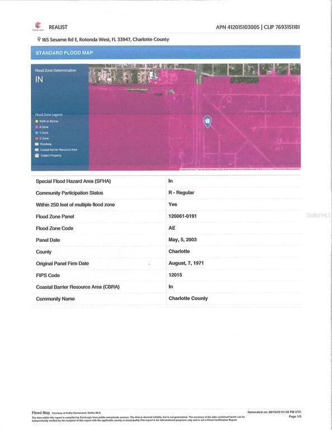Click the Flood Zone Code AE value
Viewport: 332px width, 430px height.
172,228
